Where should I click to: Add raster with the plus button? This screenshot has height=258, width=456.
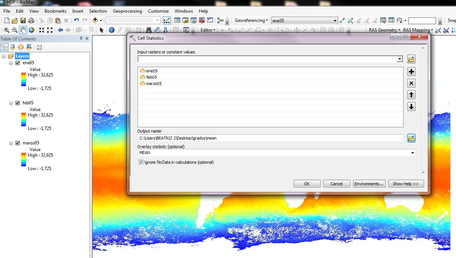pos(411,72)
